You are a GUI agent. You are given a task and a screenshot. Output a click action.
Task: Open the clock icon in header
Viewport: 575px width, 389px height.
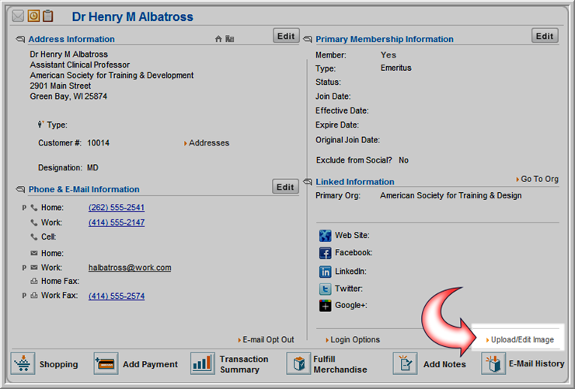(33, 16)
